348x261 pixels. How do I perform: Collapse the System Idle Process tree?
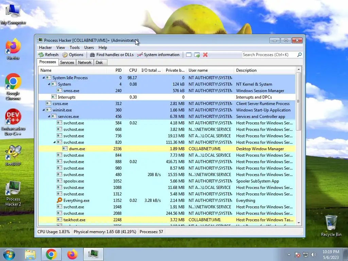pos(43,78)
